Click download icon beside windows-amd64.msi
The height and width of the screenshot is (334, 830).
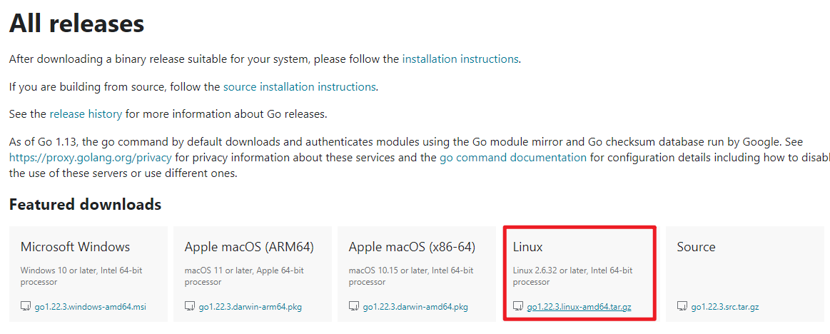26,306
